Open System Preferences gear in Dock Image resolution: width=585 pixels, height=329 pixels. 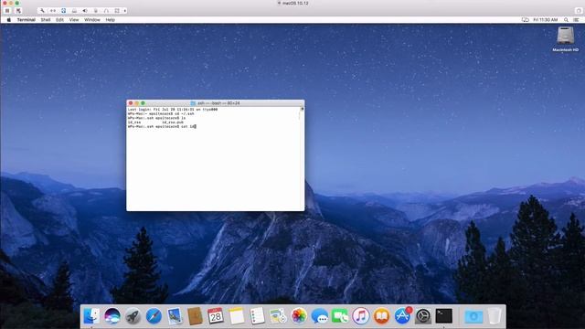point(423,316)
